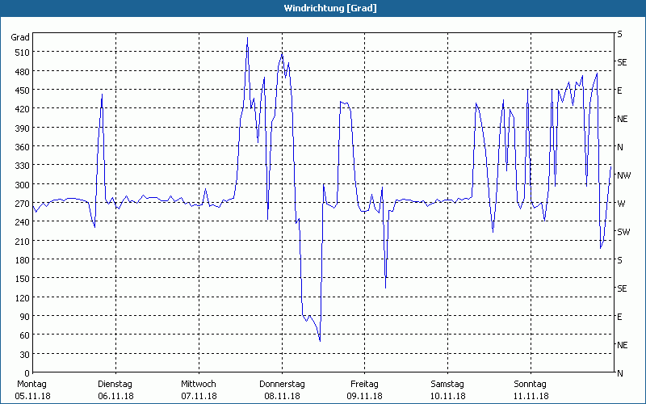Click the NW compass label on the right axis
This screenshot has width=646, height=404.
[x=623, y=175]
